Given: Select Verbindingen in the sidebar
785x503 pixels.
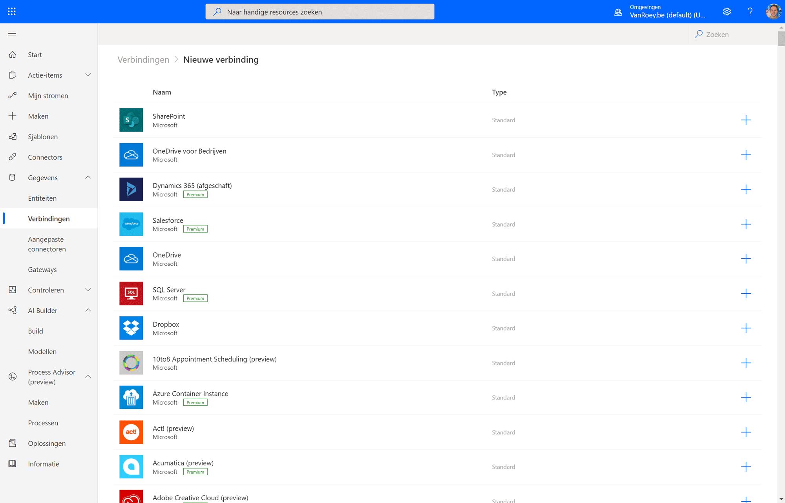Looking at the screenshot, I should [x=49, y=219].
